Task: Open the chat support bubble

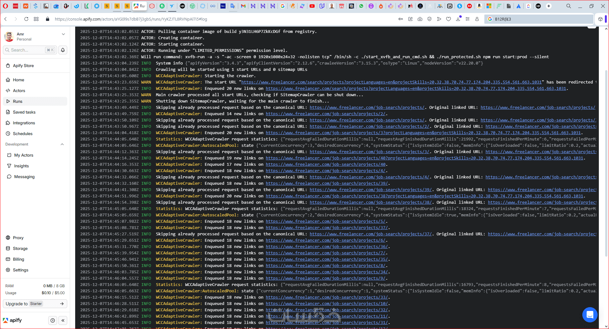Action: (x=590, y=315)
